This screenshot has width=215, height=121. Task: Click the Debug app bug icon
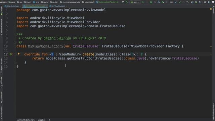(151, 2)
